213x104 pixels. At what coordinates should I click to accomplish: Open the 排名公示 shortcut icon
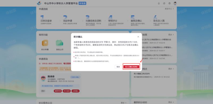point(60,43)
